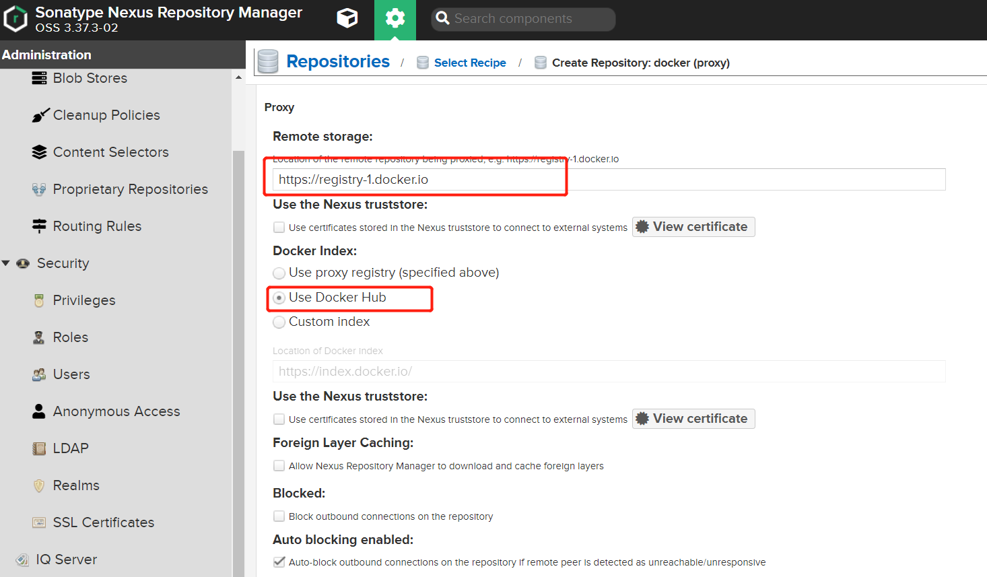Go back to Select Recipe breadcrumb
Screen dimensions: 987x577
pos(470,63)
